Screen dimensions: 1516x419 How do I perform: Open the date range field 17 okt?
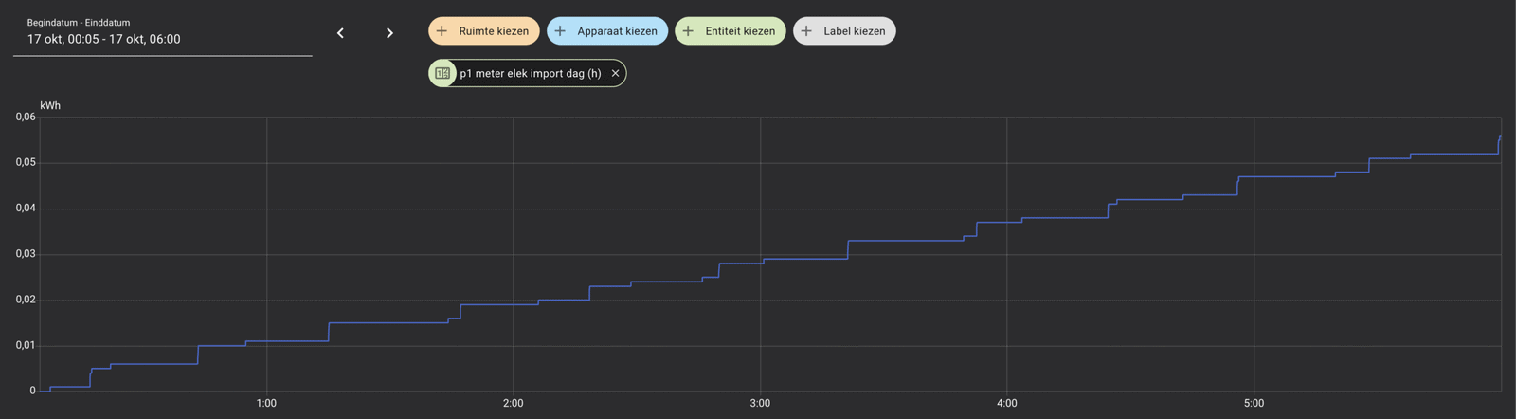tap(104, 40)
